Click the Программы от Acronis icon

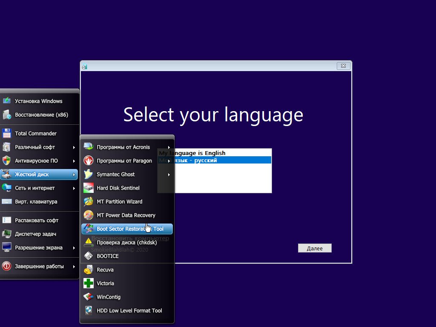(89, 146)
